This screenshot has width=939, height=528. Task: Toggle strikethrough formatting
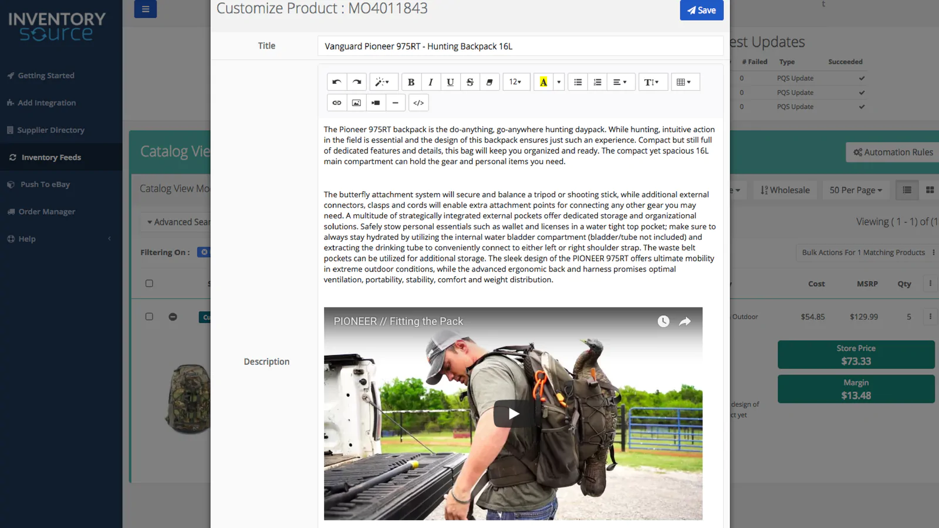pos(470,82)
